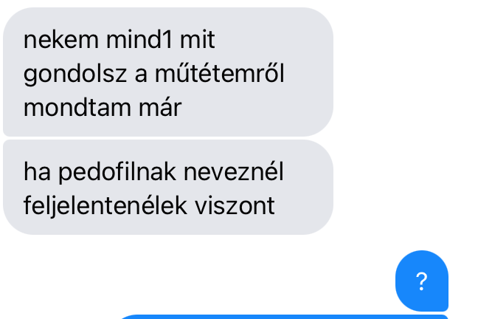This screenshot has width=478, height=319.
Task: Click the word 'nekem' at message start
Action: [x=61, y=40]
